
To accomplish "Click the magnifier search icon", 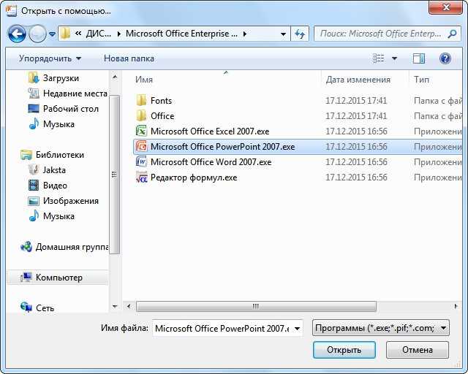I will [453, 34].
